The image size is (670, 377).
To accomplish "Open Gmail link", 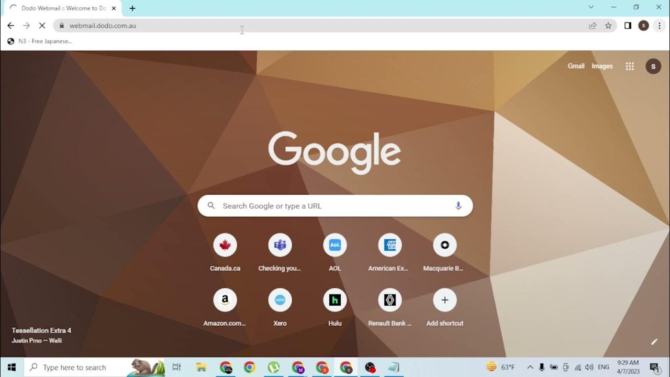I will point(576,66).
